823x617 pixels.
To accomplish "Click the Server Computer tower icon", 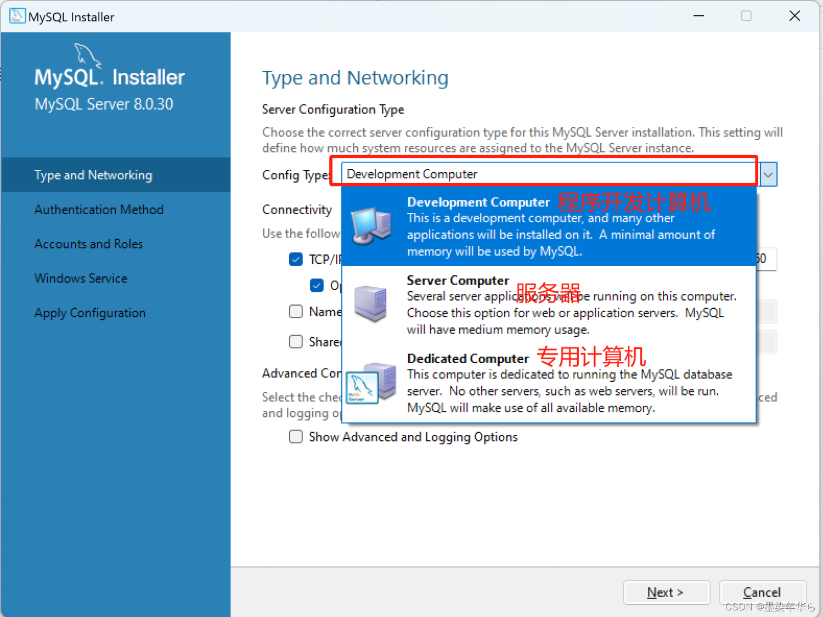I will [371, 304].
